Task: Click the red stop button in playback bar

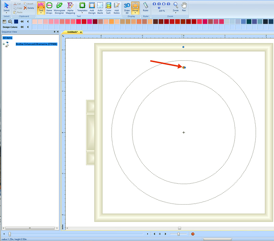Action: coord(192,234)
